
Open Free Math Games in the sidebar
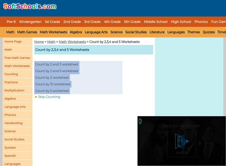click(18, 58)
